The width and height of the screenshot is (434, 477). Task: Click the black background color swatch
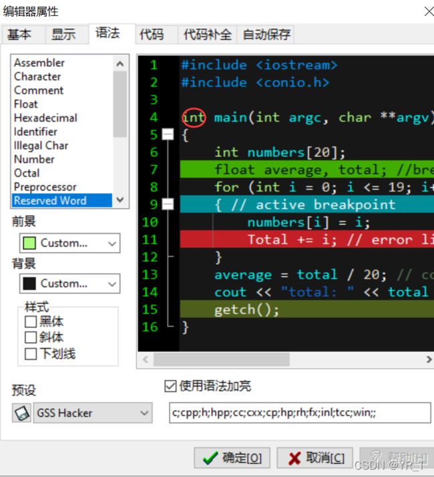29,283
